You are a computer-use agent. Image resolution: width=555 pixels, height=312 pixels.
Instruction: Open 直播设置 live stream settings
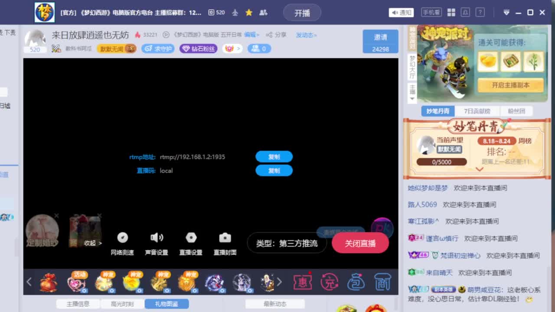click(x=191, y=243)
